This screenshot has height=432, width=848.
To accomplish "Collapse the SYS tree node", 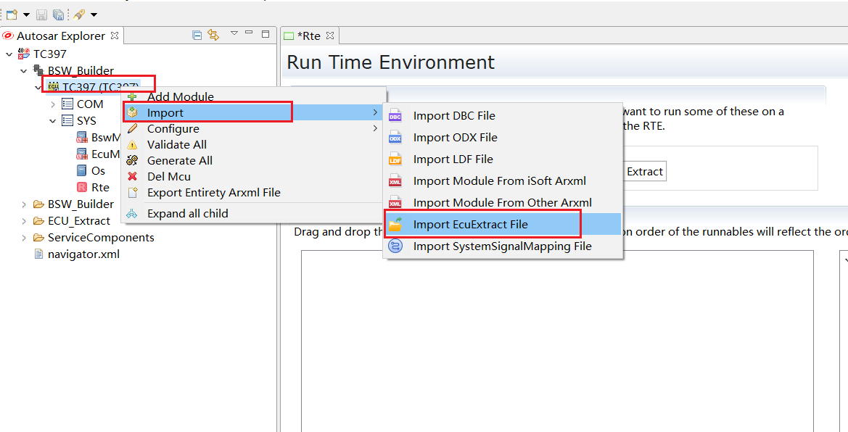I will click(x=53, y=121).
